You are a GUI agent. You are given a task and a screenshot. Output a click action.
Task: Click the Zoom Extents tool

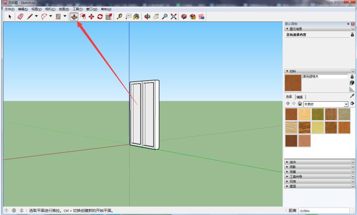click(172, 17)
